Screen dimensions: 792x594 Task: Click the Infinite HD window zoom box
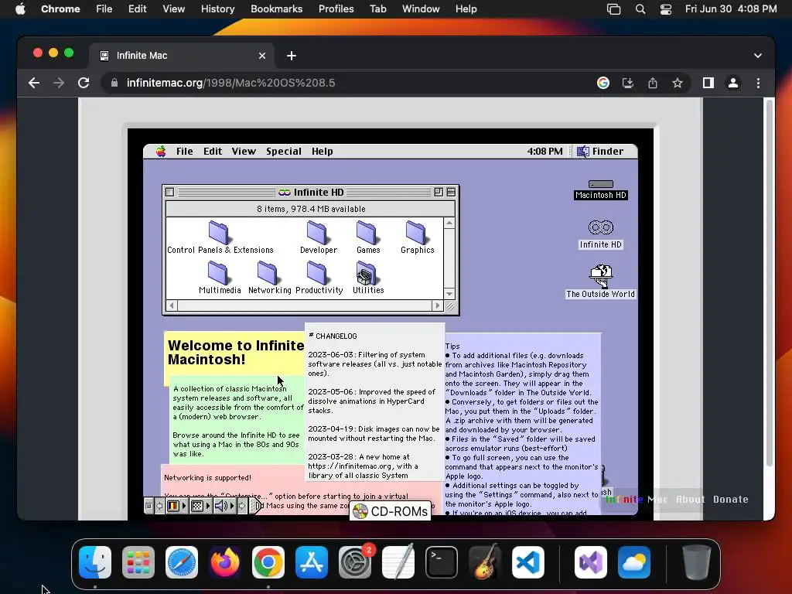(439, 192)
